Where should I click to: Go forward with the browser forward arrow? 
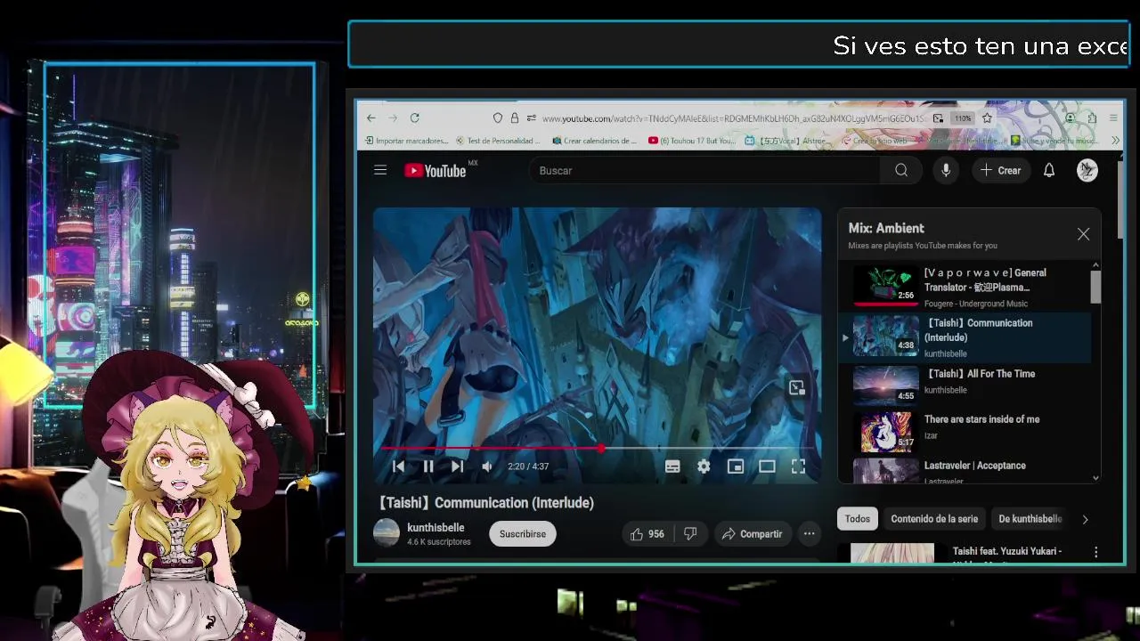[x=393, y=118]
